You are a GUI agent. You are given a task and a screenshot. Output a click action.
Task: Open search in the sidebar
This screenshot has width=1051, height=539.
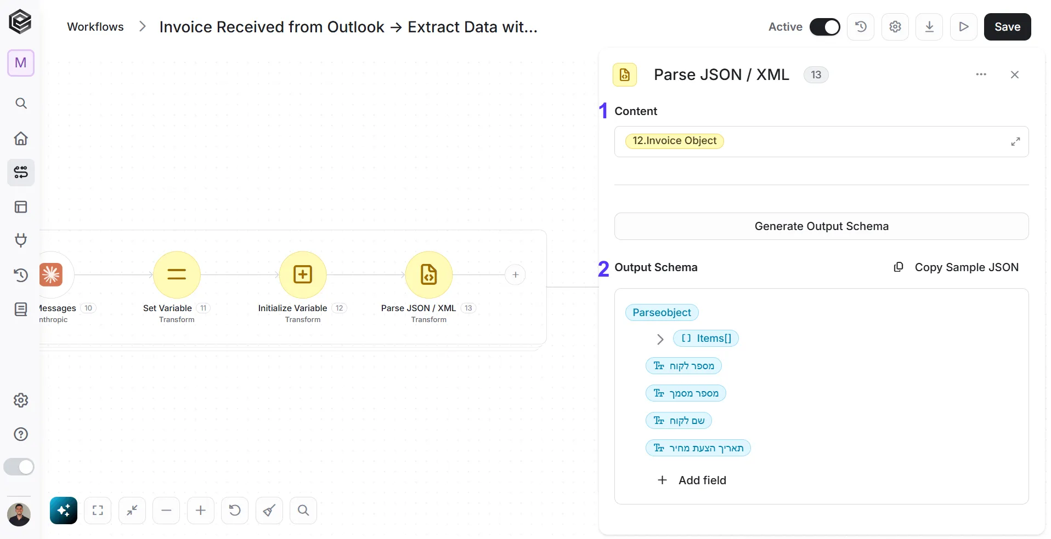tap(21, 104)
